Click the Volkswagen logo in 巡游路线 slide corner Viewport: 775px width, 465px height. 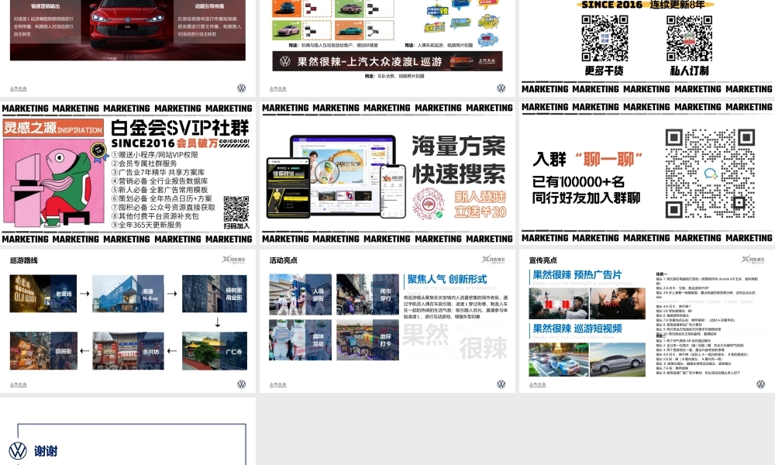(x=241, y=384)
